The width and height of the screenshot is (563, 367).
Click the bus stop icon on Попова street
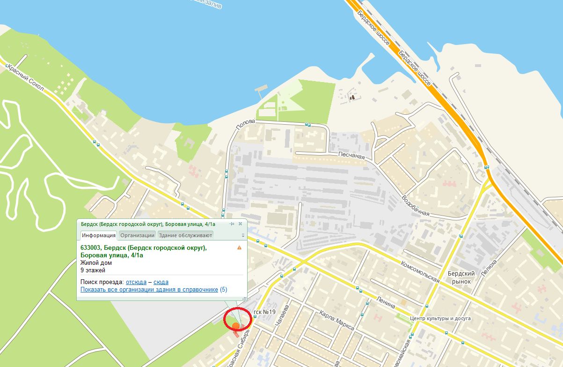click(x=307, y=125)
